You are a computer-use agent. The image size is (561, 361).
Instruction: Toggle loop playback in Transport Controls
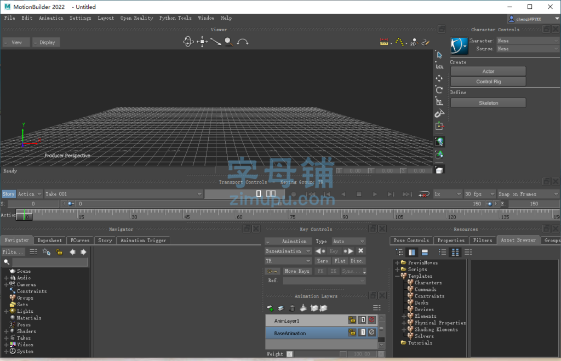pyautogui.click(x=424, y=194)
